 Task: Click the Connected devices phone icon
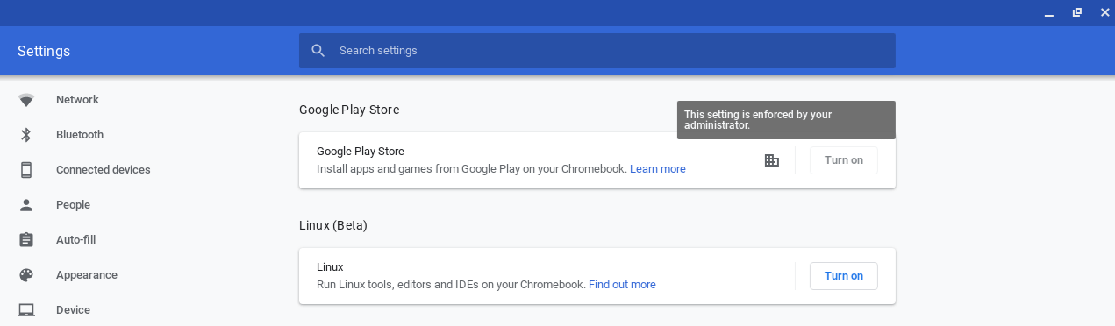pyautogui.click(x=26, y=170)
